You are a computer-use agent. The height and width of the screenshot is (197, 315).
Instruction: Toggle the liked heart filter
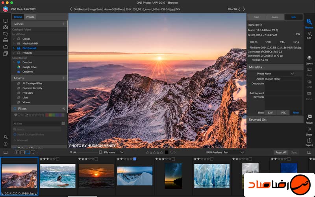(15, 115)
